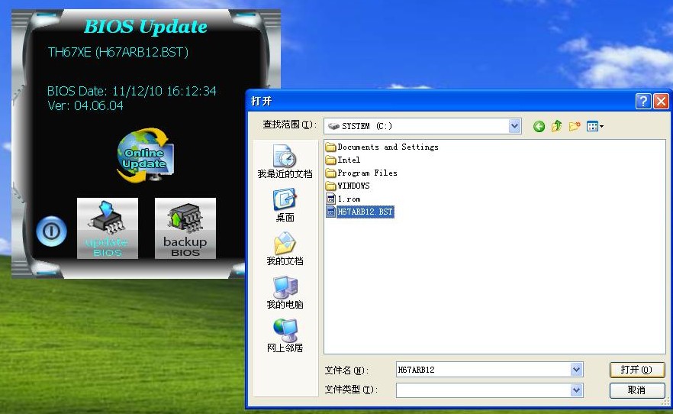The height and width of the screenshot is (414, 673).
Task: Select the H67ARB12.BST file
Action: coord(359,212)
